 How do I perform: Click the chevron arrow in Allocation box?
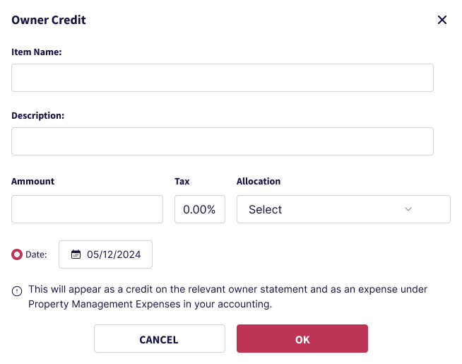pos(408,209)
